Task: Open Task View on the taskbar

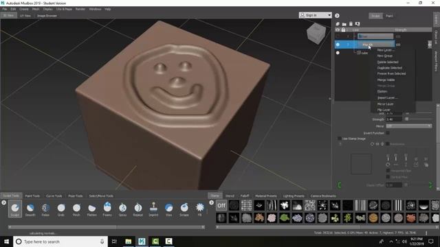Action: click(114, 242)
